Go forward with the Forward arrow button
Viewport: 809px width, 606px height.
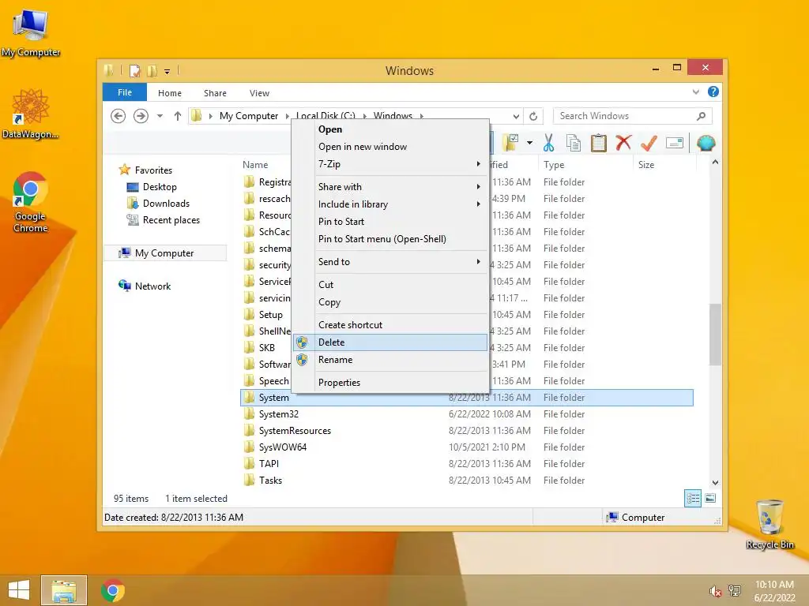tap(141, 116)
